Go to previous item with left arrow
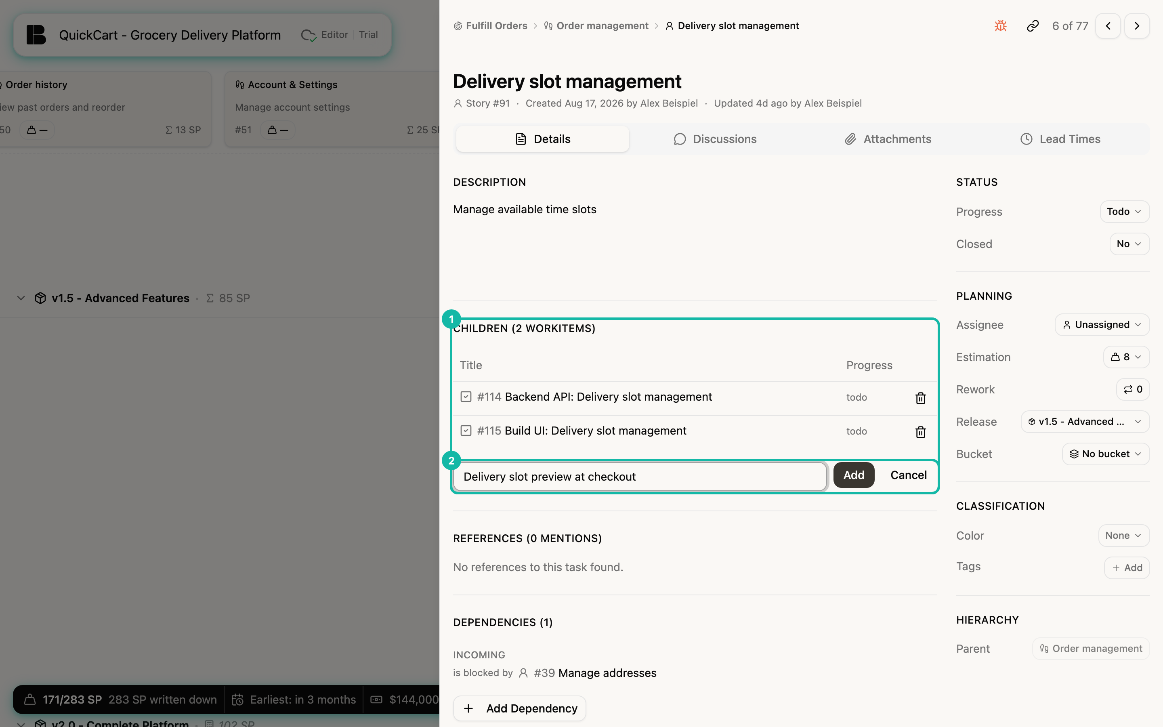1163x727 pixels. (1108, 26)
